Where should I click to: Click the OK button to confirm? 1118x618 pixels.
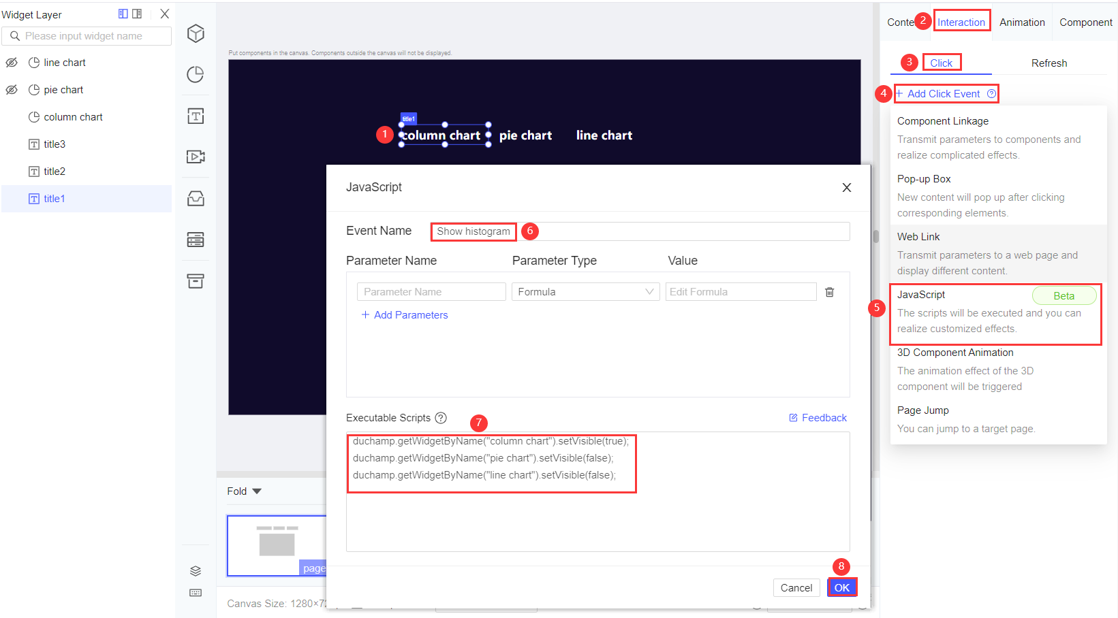click(842, 587)
